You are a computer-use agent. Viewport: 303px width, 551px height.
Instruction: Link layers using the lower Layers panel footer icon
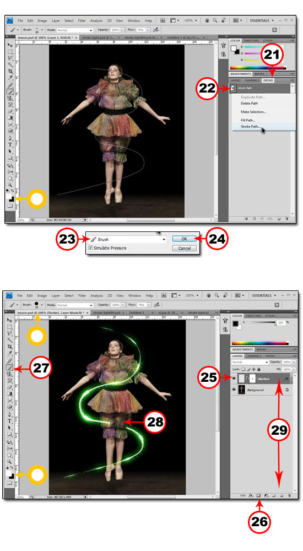click(x=243, y=495)
